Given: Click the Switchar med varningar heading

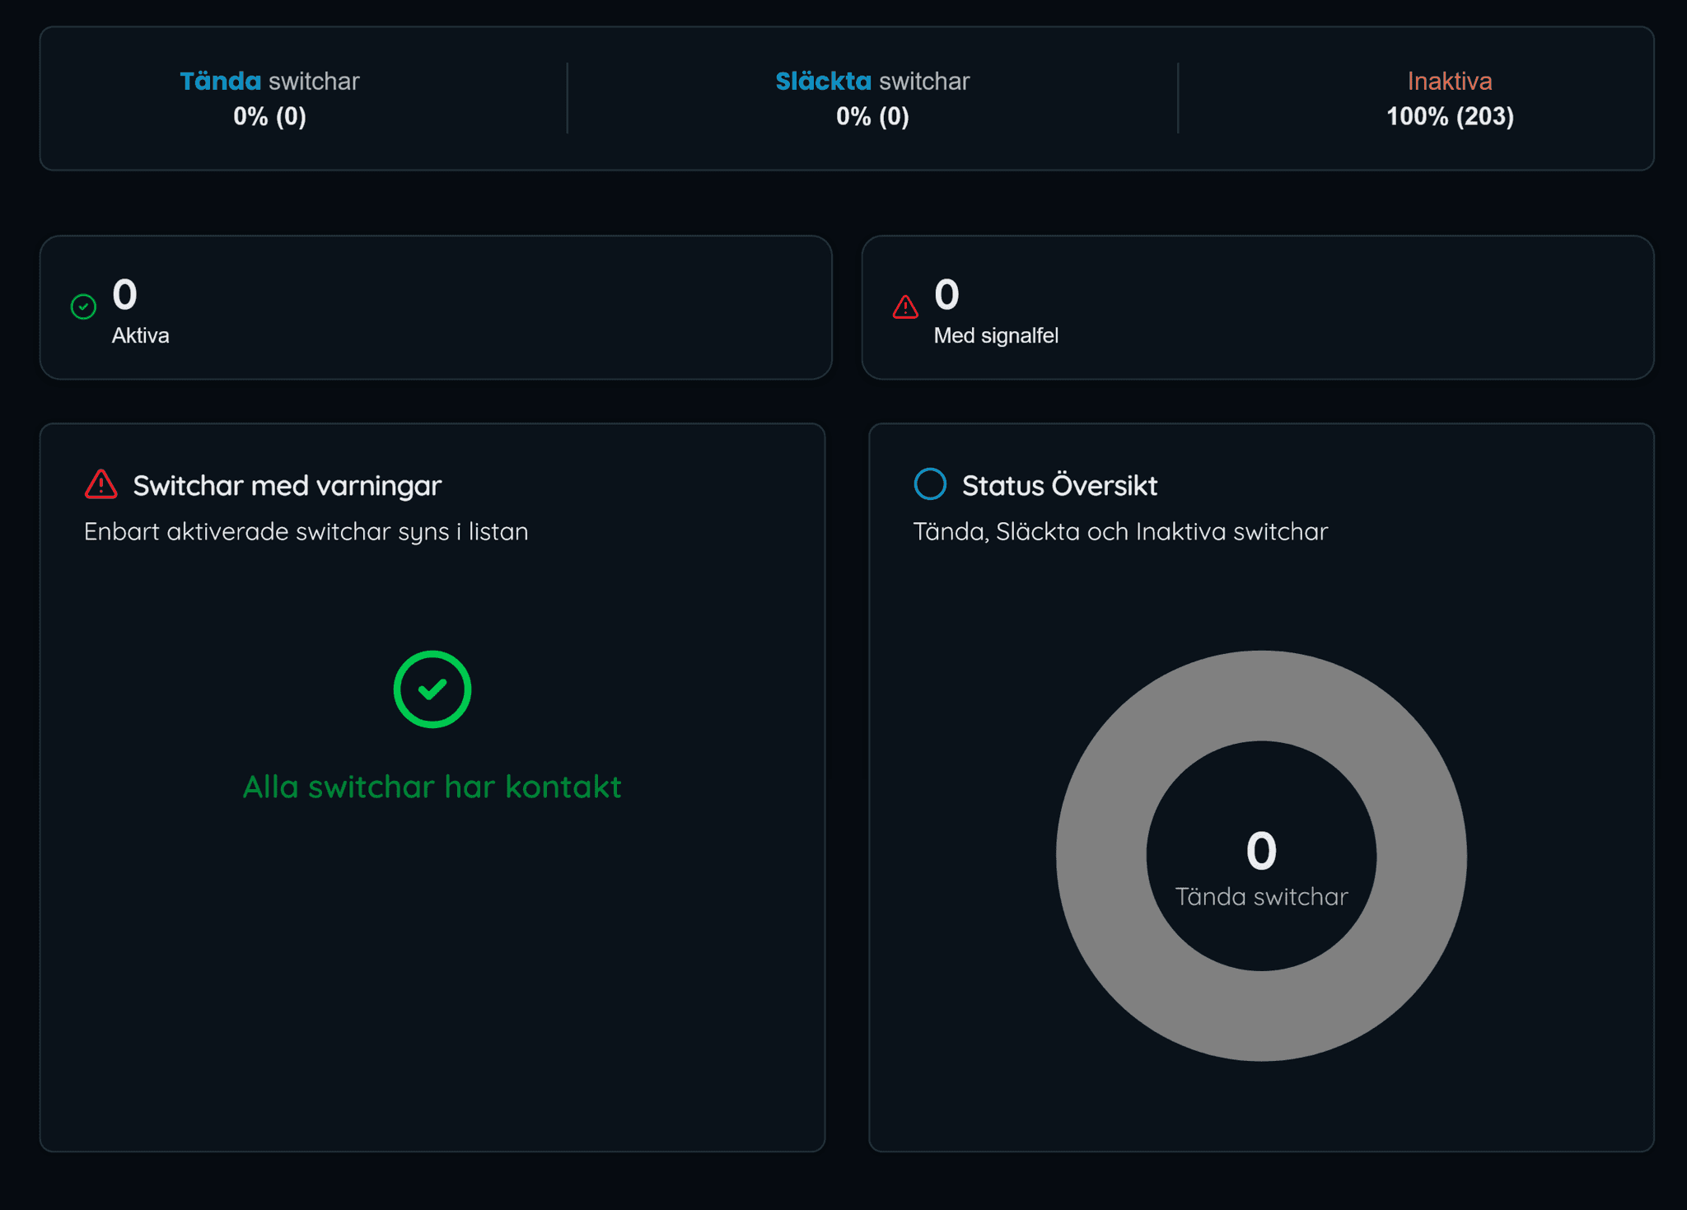Looking at the screenshot, I should click(287, 486).
